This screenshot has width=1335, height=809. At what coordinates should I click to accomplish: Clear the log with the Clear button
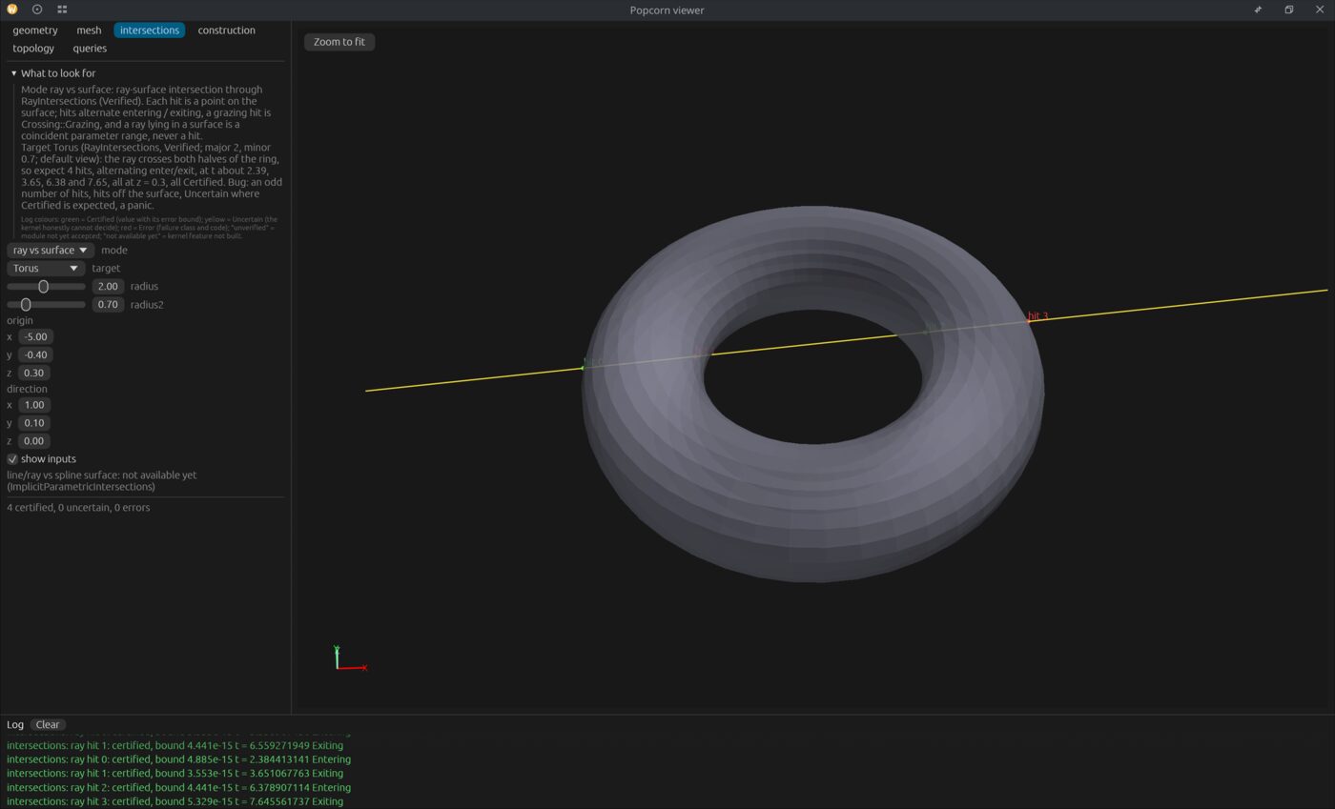click(48, 725)
